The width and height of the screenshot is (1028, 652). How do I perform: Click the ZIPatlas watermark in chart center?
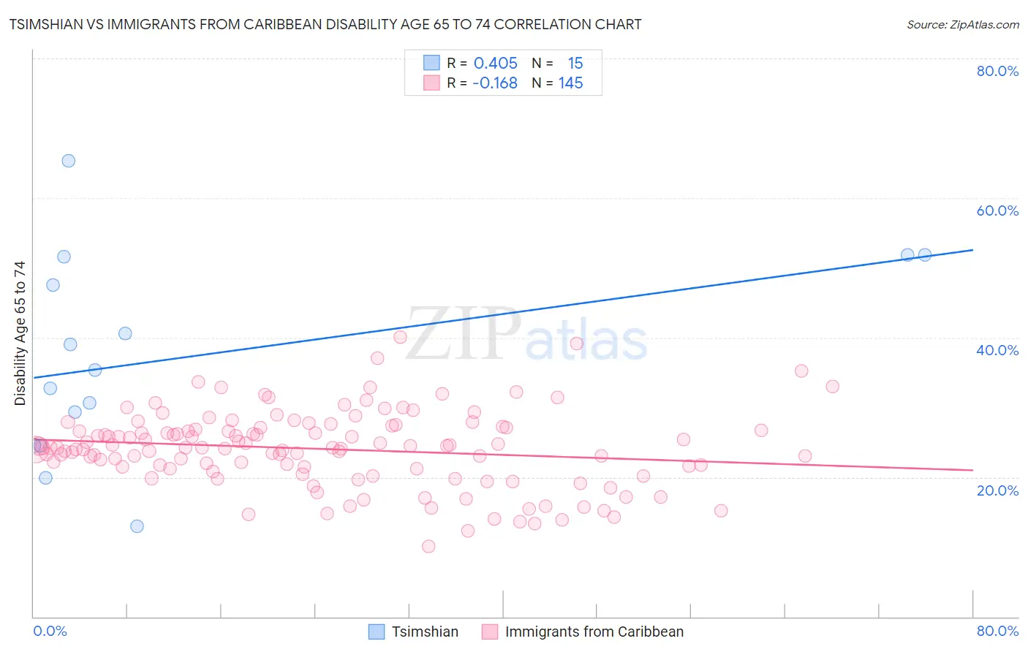tap(526, 335)
